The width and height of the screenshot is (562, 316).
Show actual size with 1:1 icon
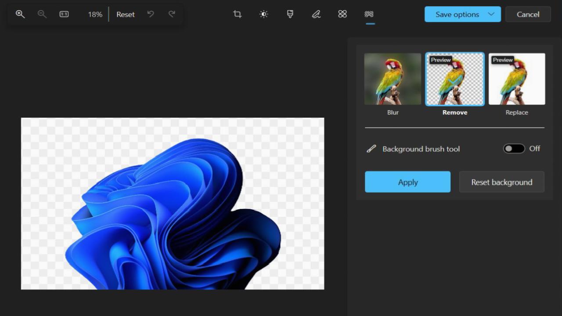pyautogui.click(x=64, y=14)
